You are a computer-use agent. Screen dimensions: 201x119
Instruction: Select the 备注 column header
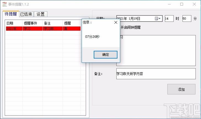(x=53, y=23)
